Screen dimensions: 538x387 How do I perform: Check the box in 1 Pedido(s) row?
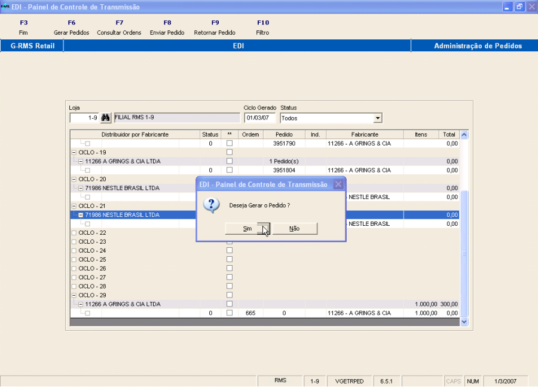coord(230,161)
